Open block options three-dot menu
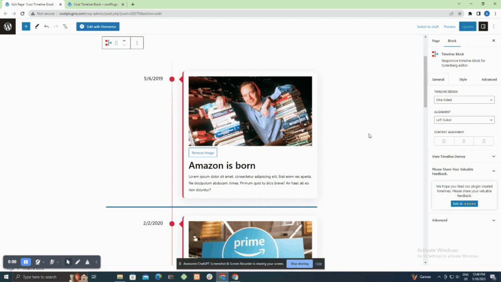Image resolution: width=501 pixels, height=282 pixels. 137,43
